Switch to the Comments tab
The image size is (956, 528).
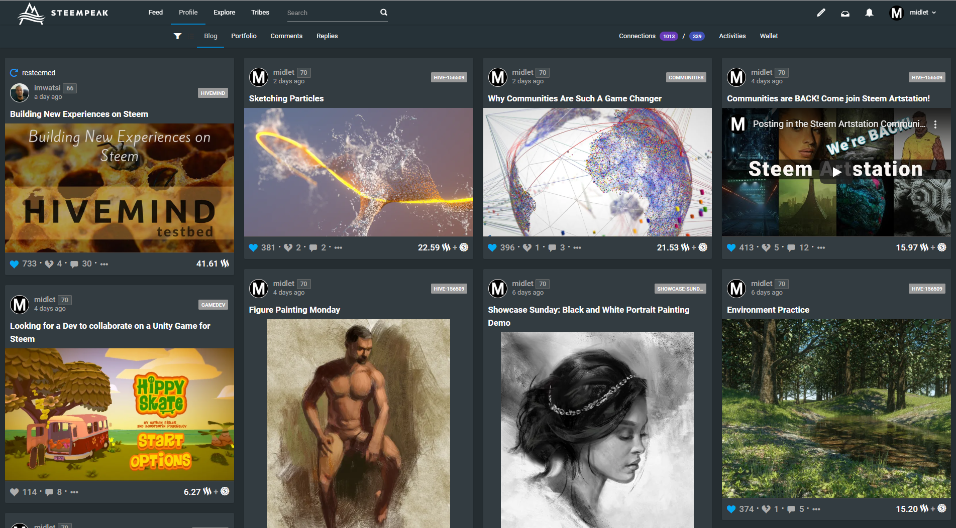coord(286,36)
